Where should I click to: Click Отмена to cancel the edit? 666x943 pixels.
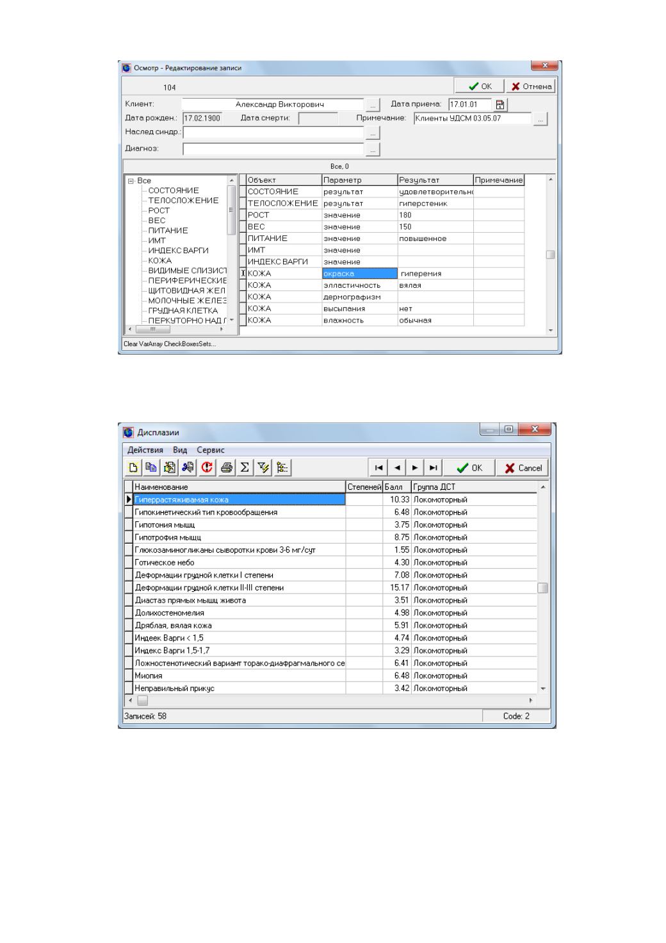point(530,87)
